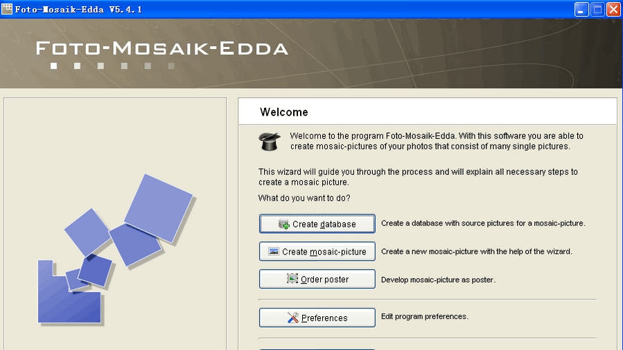Click the app icon in the title bar
Image resolution: width=623 pixels, height=350 pixels.
click(7, 9)
